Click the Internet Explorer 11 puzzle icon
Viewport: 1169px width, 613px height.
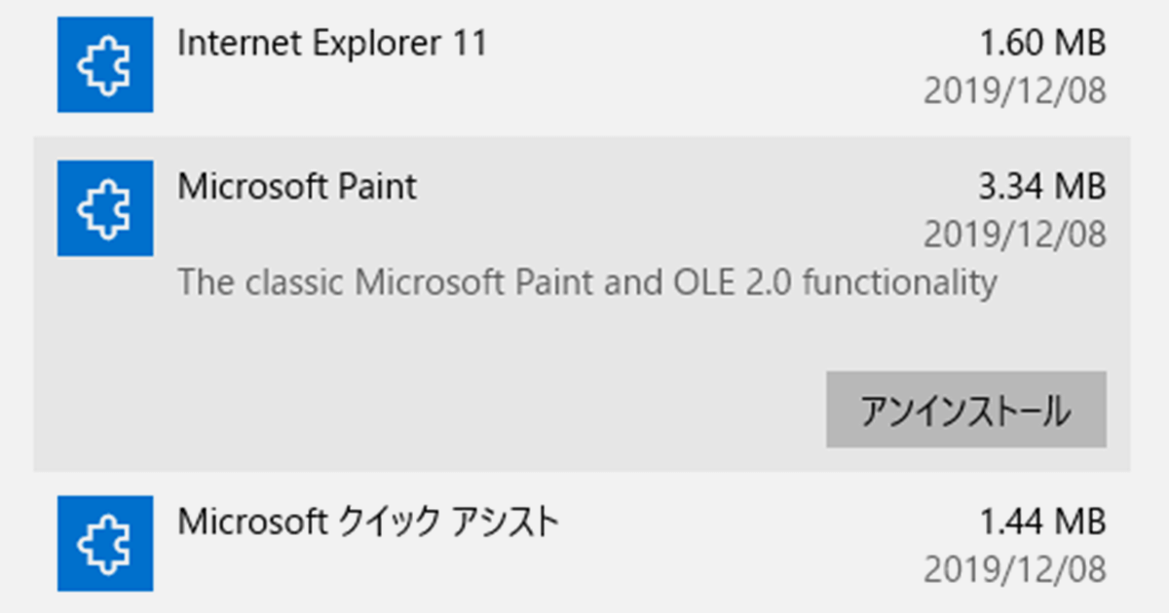tap(105, 64)
